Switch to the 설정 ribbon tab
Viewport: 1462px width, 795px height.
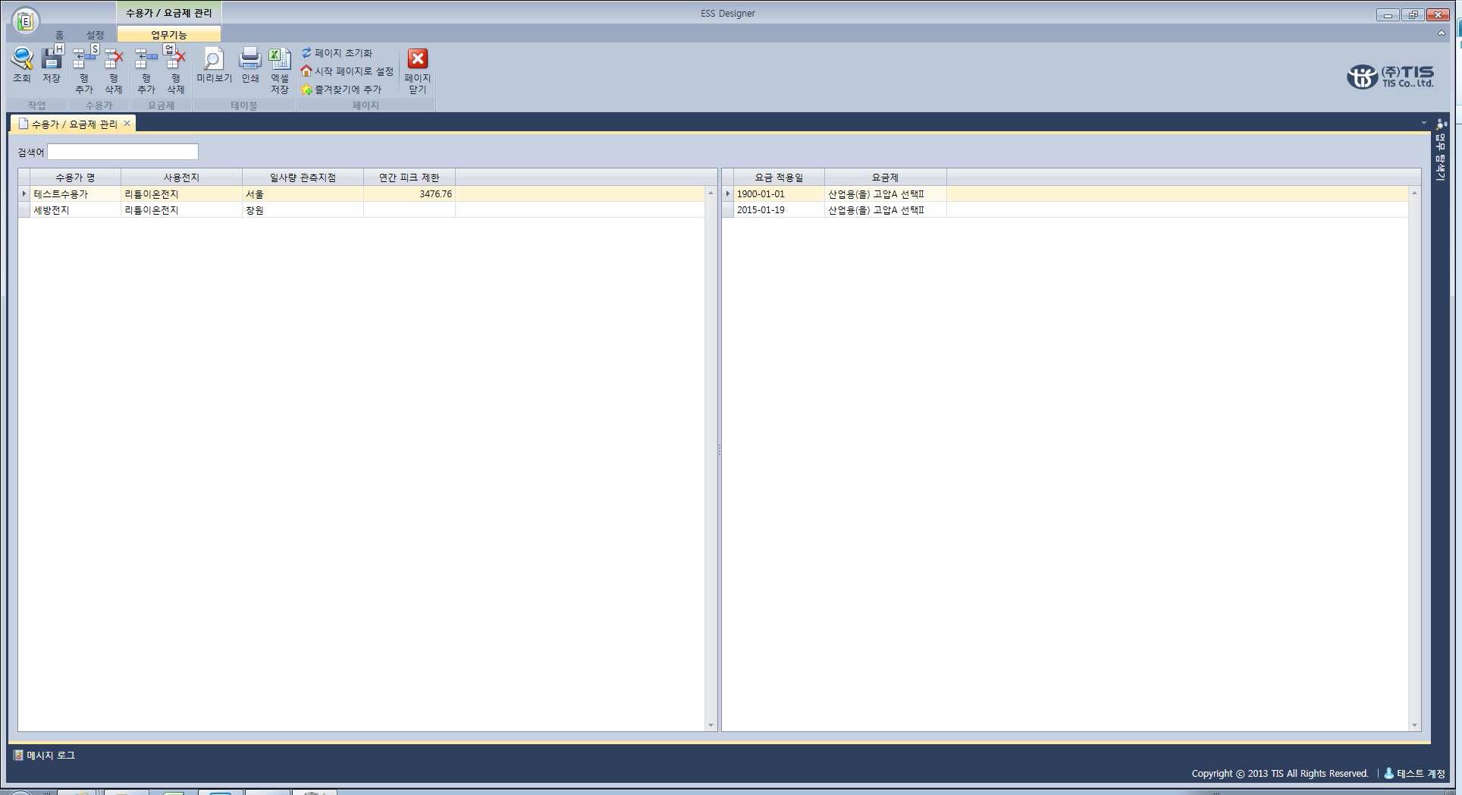pos(95,35)
